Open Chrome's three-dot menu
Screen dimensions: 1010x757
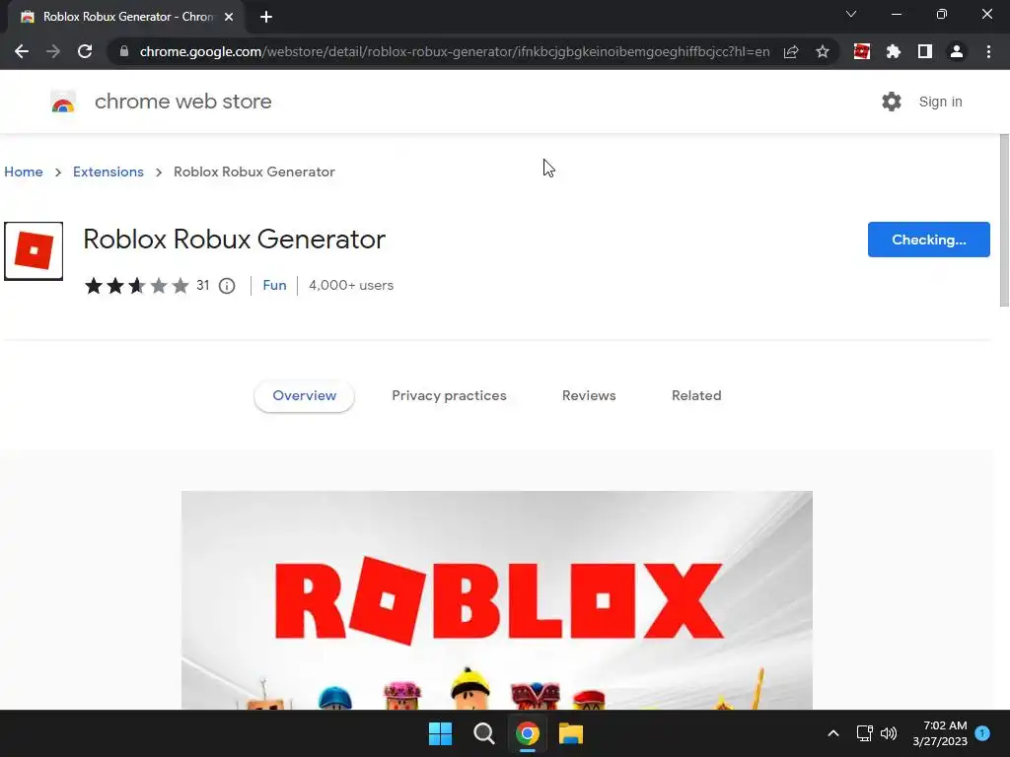988,51
